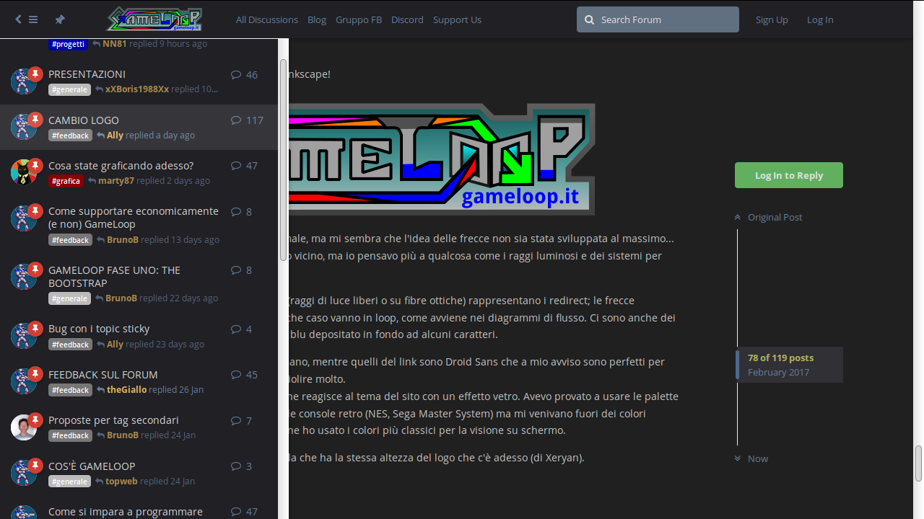Click the 8 replies count on Come supportare

pyautogui.click(x=241, y=212)
